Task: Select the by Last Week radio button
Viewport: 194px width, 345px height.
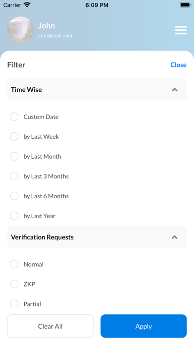Action: click(x=14, y=136)
